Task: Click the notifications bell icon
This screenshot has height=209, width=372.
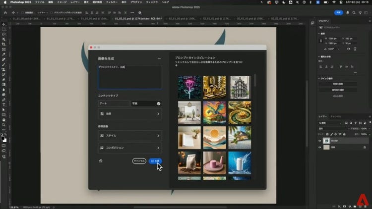Action: [x=348, y=12]
